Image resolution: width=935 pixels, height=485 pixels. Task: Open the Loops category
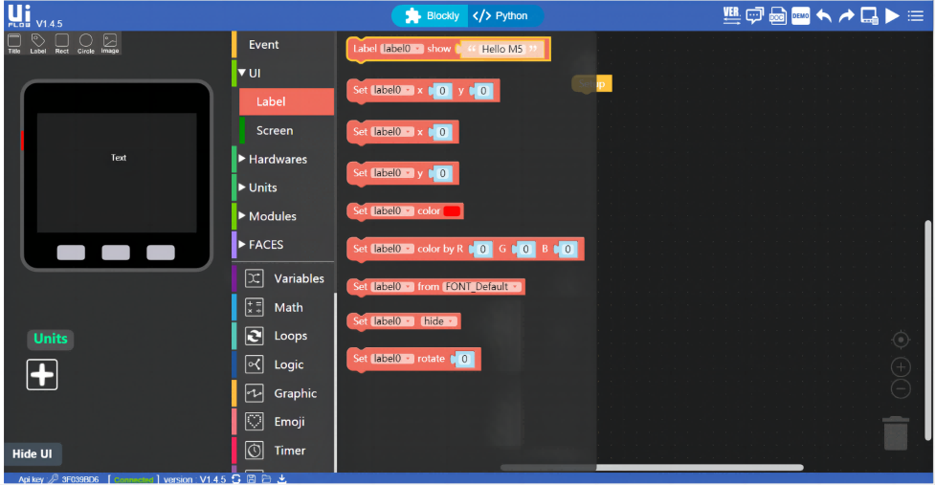(284, 336)
